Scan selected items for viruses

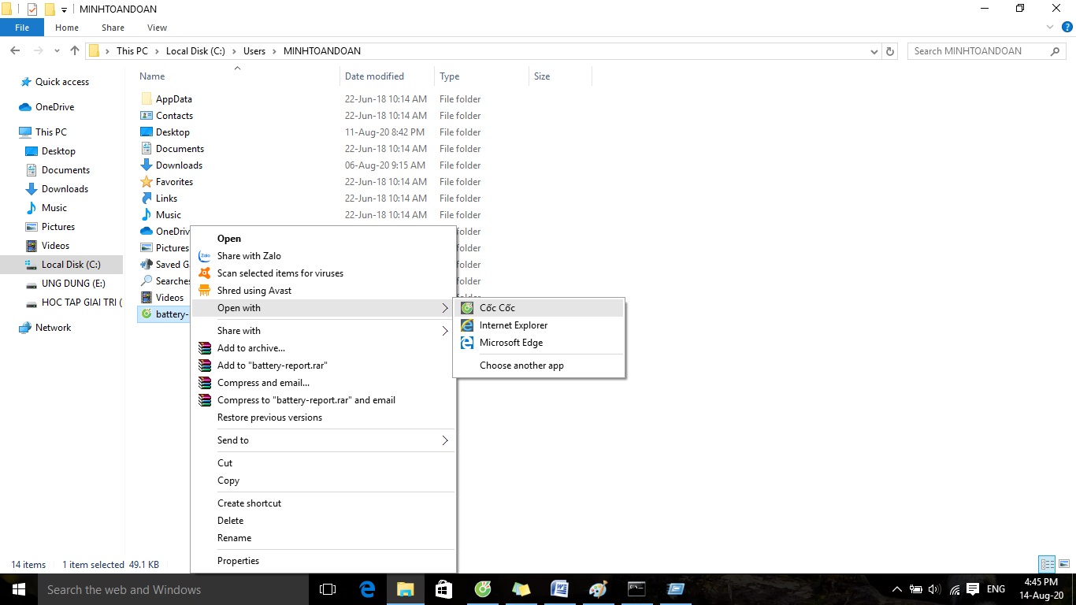pos(280,273)
